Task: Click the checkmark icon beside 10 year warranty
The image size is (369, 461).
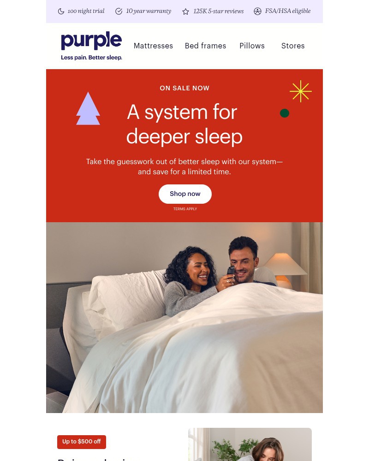Action: point(119,12)
